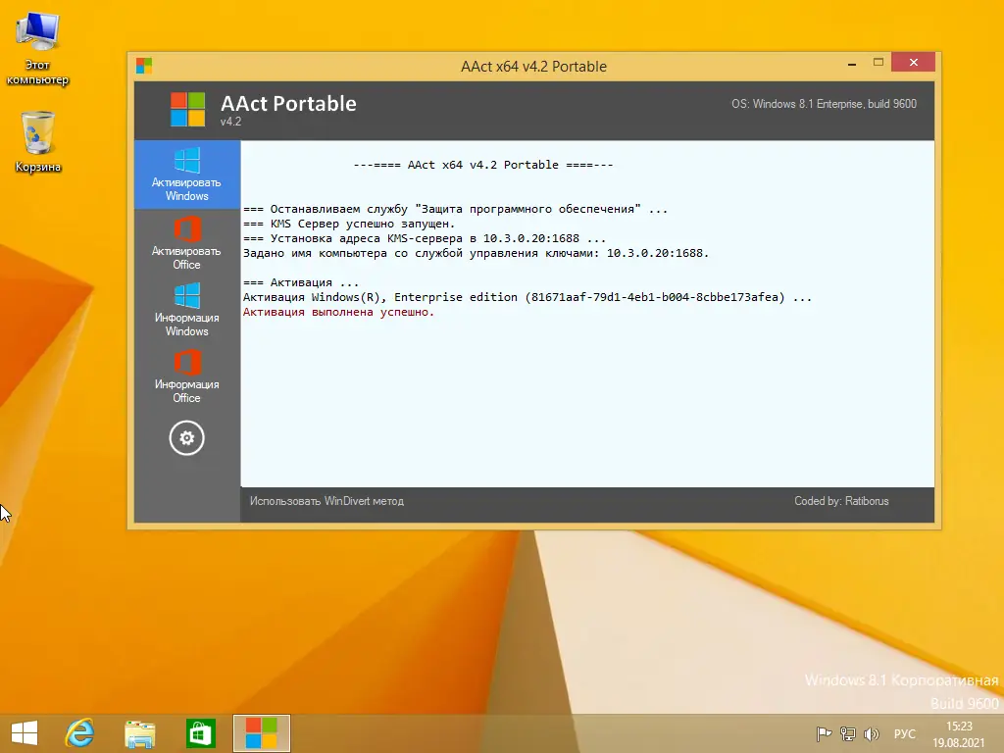The image size is (1004, 753).
Task: Click Использовать WinDivert метод label
Action: (x=326, y=501)
